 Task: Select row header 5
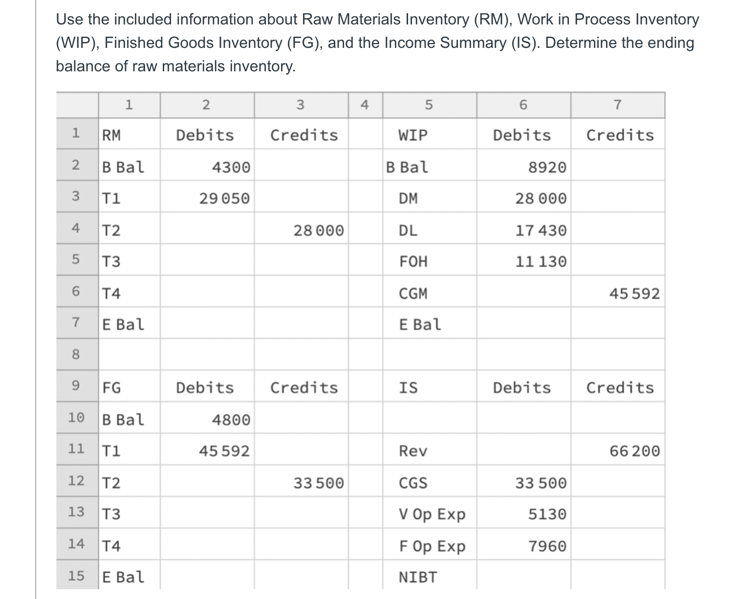click(77, 259)
